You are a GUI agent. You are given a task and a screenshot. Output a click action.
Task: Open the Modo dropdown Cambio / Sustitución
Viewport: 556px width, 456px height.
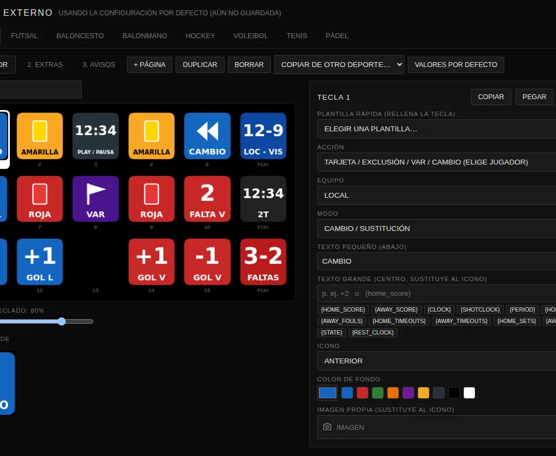[x=437, y=228]
